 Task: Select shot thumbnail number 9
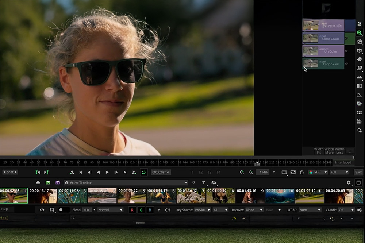tap(250, 196)
